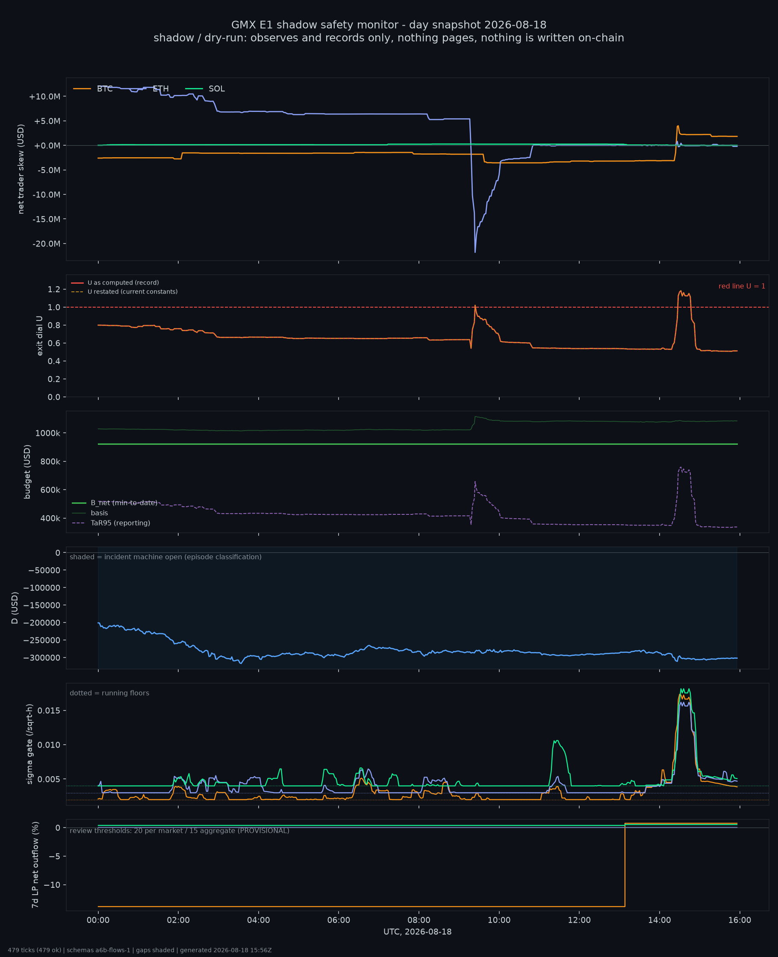Click the 'TaR95 (reporting)' legend text
Image resolution: width=778 pixels, height=957 pixels.
121,523
